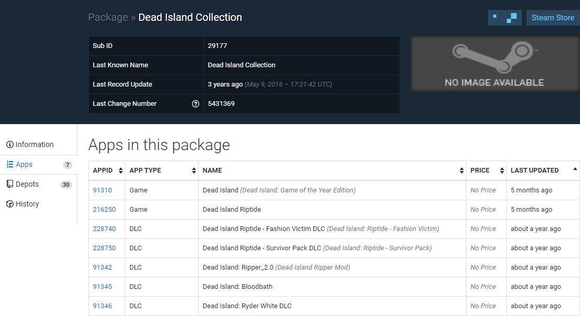Screen dimensions: 580x316
Task: Open the Steam Store button
Action: pos(553,18)
